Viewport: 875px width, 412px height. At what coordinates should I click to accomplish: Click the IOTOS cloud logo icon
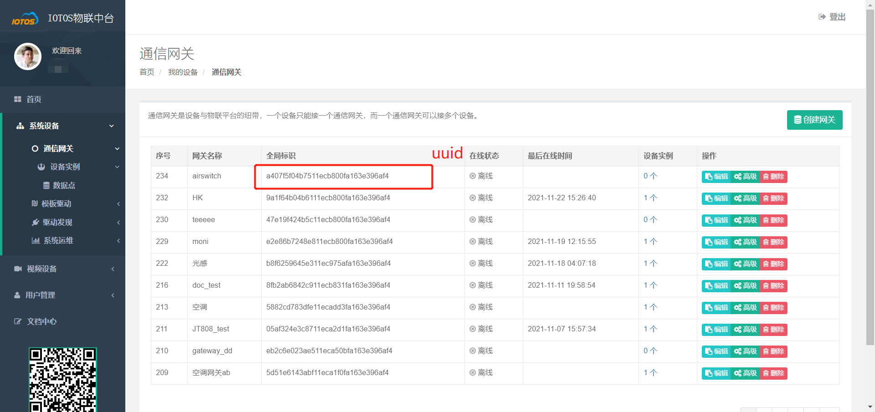point(25,19)
